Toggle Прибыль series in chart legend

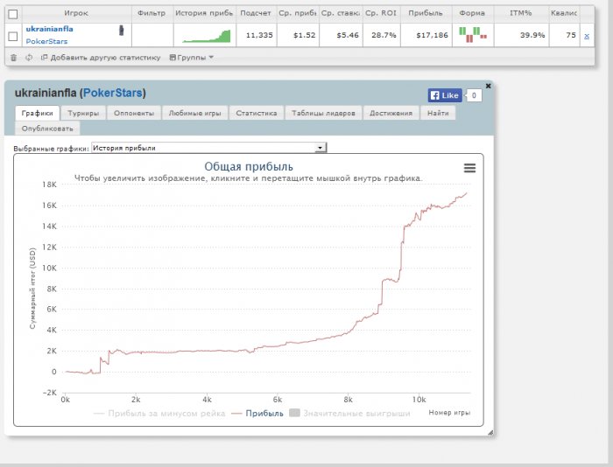click(x=264, y=413)
